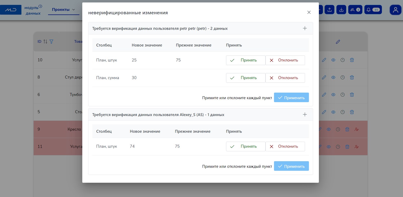
Task: Open the notifications bell showing 11
Action: pos(373,10)
